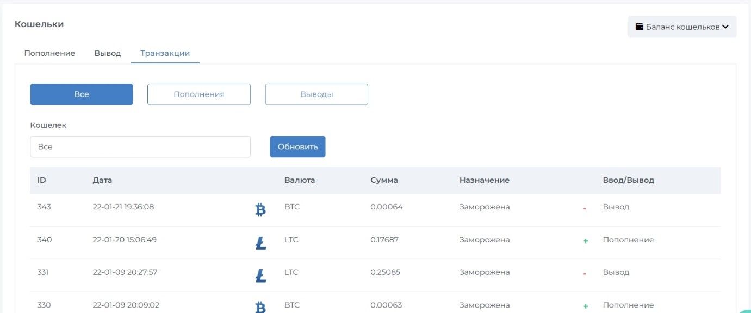Click Bitcoin icon in transaction 343 row

click(260, 210)
